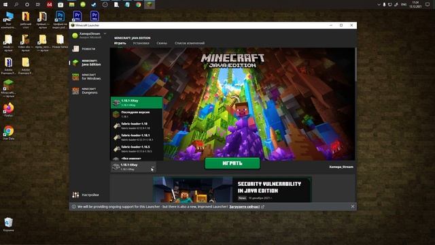Select Minecraft for Windows in the sidebar
This screenshot has height=245, width=435.
tap(87, 77)
